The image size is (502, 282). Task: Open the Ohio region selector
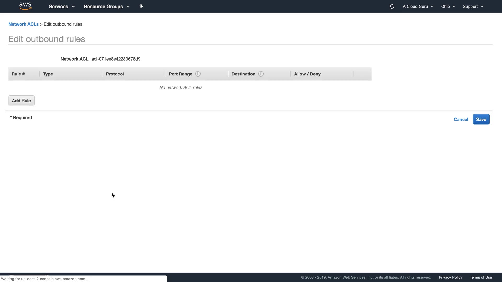coord(448,7)
